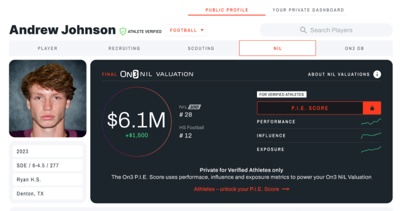Switch to the Public Profile tab

click(x=227, y=10)
